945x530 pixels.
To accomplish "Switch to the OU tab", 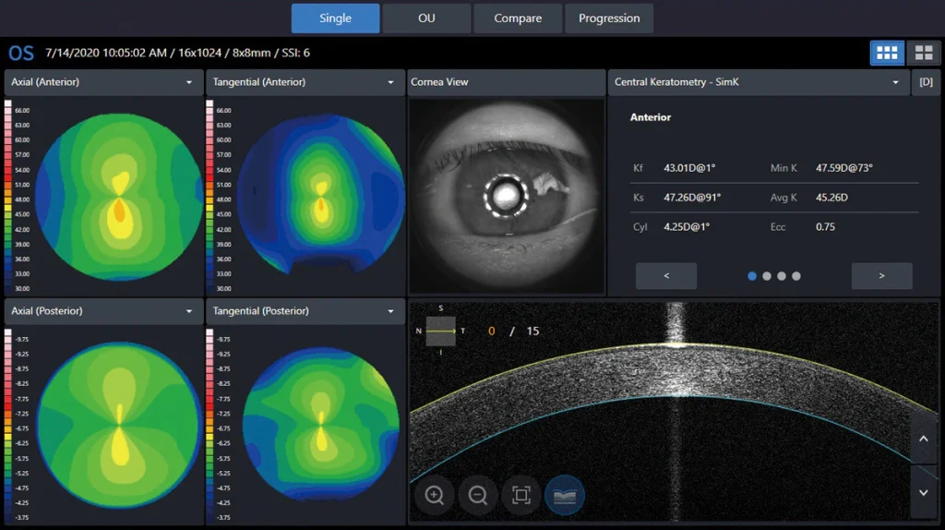I will pos(425,18).
